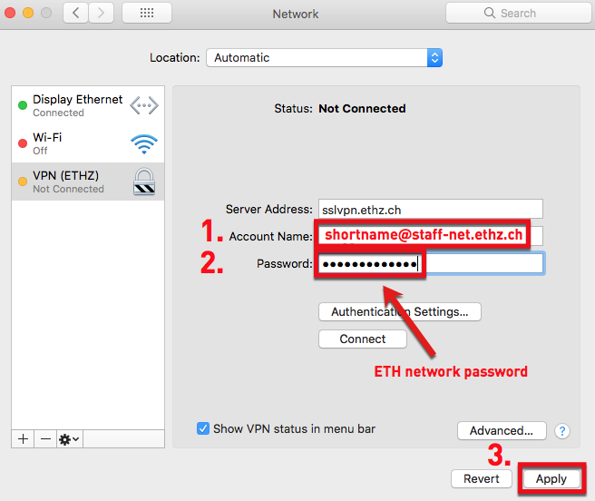The image size is (595, 501).
Task: Select Display Ethernet in service list
Action: point(88,105)
